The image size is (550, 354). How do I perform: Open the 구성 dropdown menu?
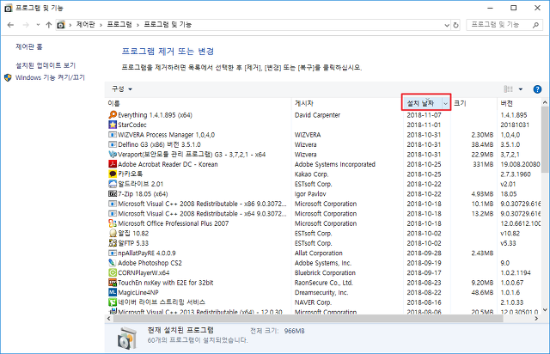tap(122, 89)
